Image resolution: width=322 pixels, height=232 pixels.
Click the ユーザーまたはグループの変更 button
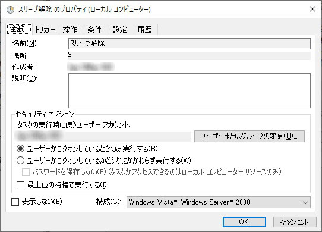pos(250,136)
